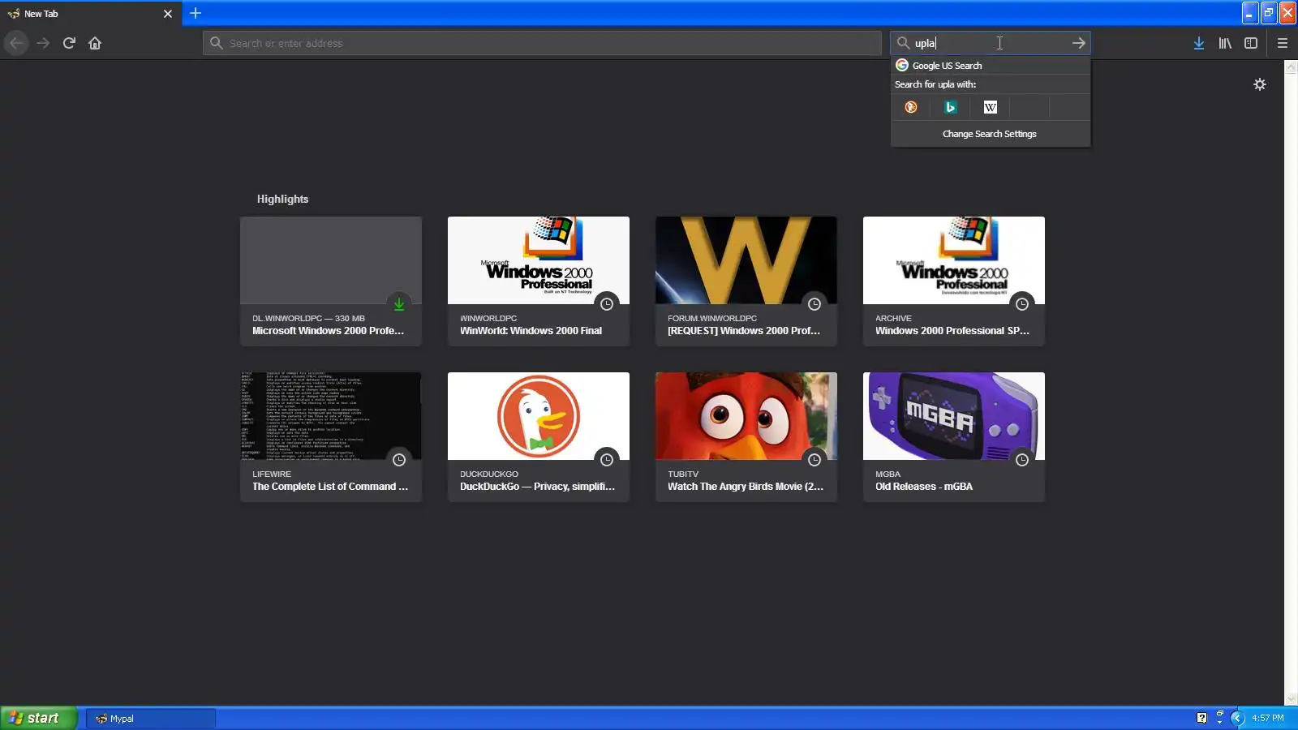Click 'WinWorld: Windows 2000 Final' title link
The width and height of the screenshot is (1298, 730).
(531, 331)
